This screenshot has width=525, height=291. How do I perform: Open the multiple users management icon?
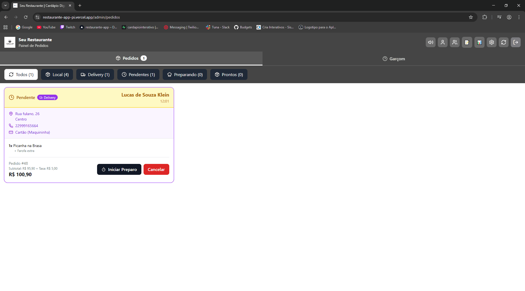click(454, 42)
